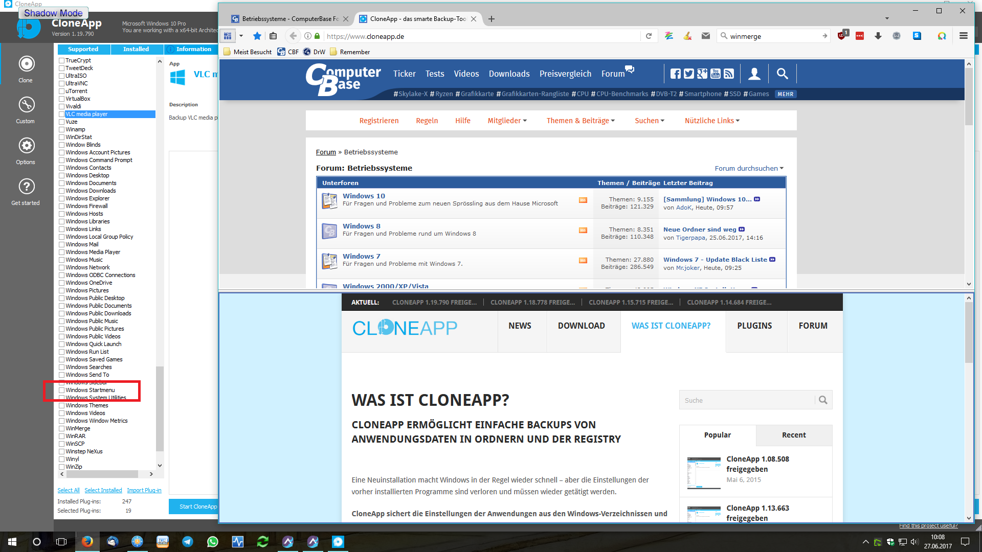Click ComputerBase user account icon

tap(754, 74)
